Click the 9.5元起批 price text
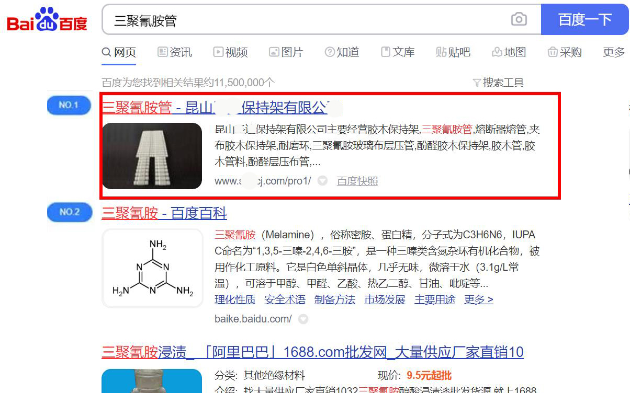This screenshot has height=393, width=630. tap(429, 375)
